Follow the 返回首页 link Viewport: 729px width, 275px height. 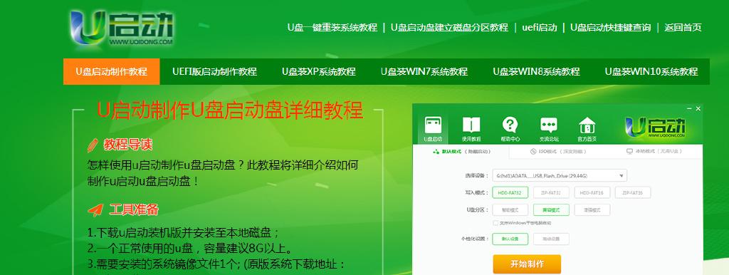pos(683,28)
